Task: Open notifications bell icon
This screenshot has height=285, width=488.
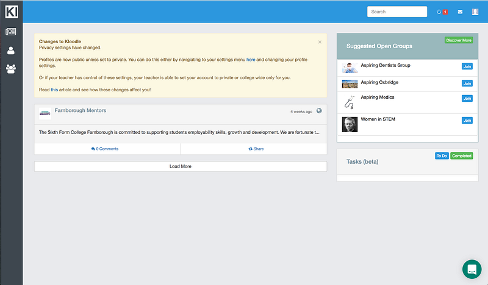Action: [x=439, y=12]
